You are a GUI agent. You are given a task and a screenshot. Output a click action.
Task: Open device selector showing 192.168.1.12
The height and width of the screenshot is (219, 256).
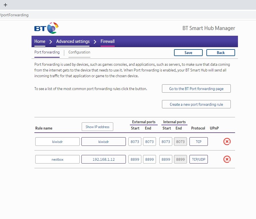[103, 159]
